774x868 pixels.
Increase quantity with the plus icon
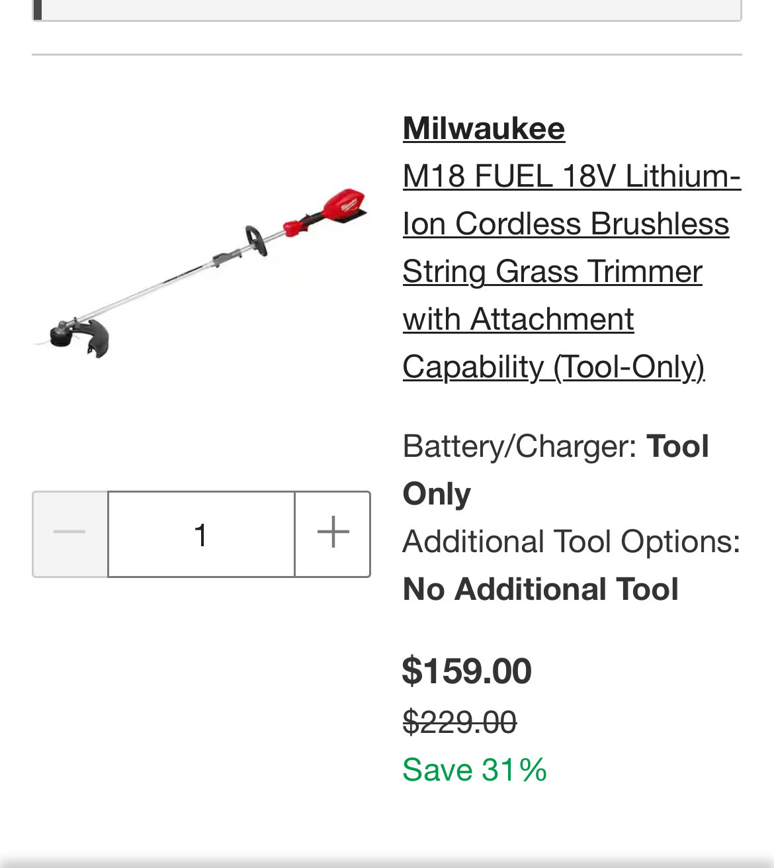(x=333, y=534)
